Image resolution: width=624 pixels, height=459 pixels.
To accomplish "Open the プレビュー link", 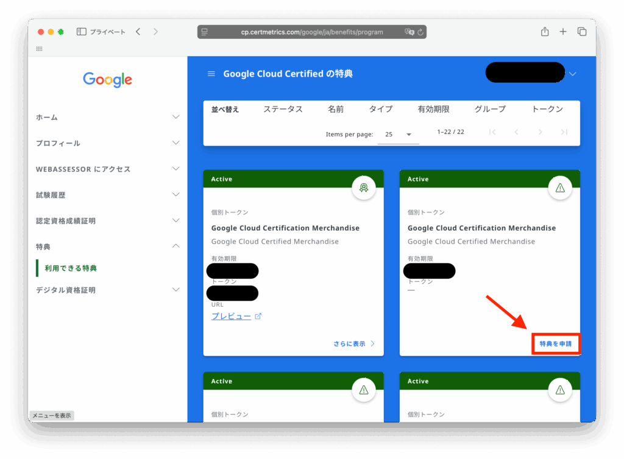I will (231, 317).
